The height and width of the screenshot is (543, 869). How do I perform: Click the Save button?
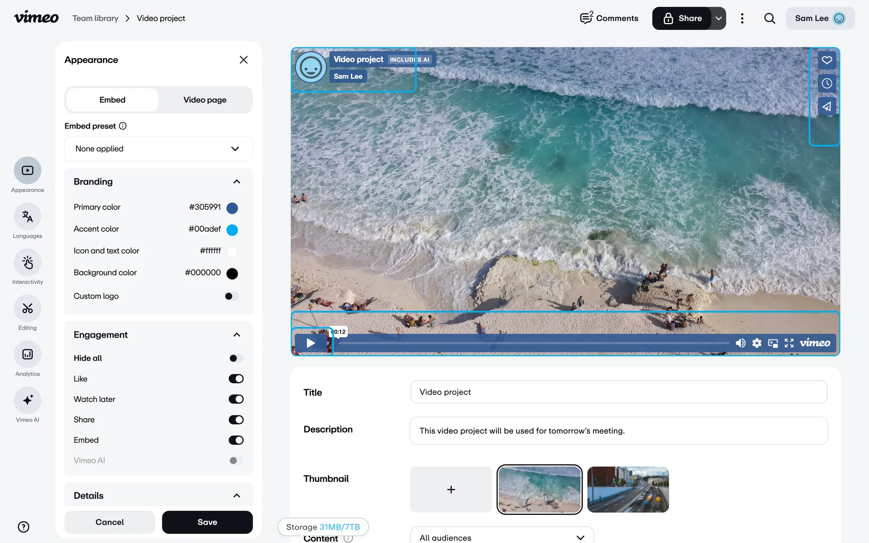tap(207, 522)
